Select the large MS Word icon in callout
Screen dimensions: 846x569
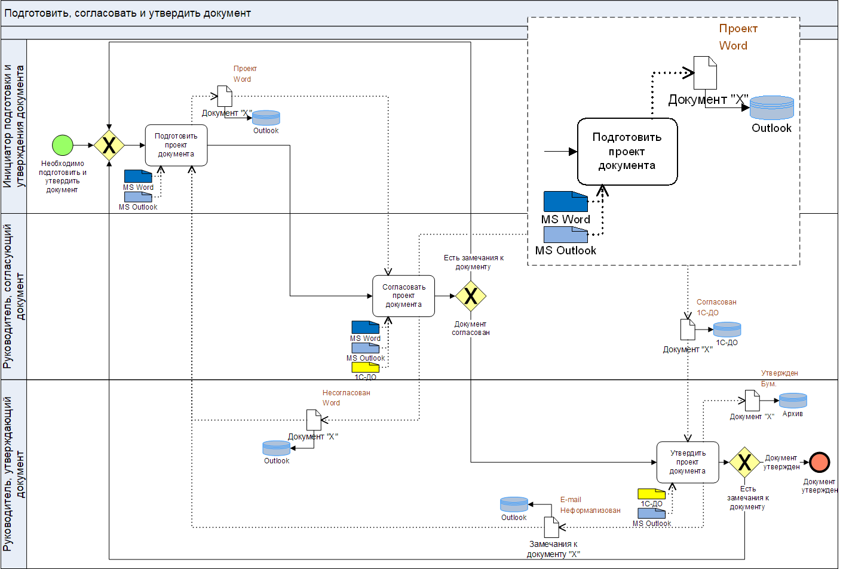[565, 201]
